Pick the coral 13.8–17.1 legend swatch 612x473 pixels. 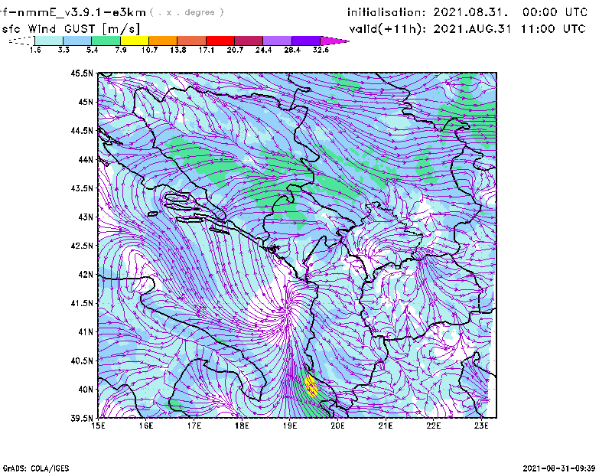(192, 41)
